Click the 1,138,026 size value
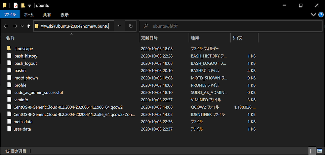The width and height of the screenshot is (325, 155). click(245, 107)
